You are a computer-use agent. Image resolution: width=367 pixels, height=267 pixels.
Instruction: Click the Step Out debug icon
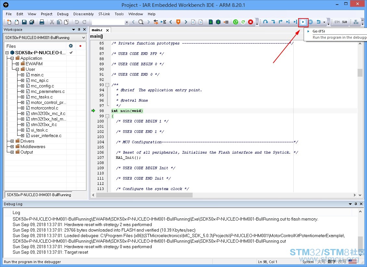(280, 22)
